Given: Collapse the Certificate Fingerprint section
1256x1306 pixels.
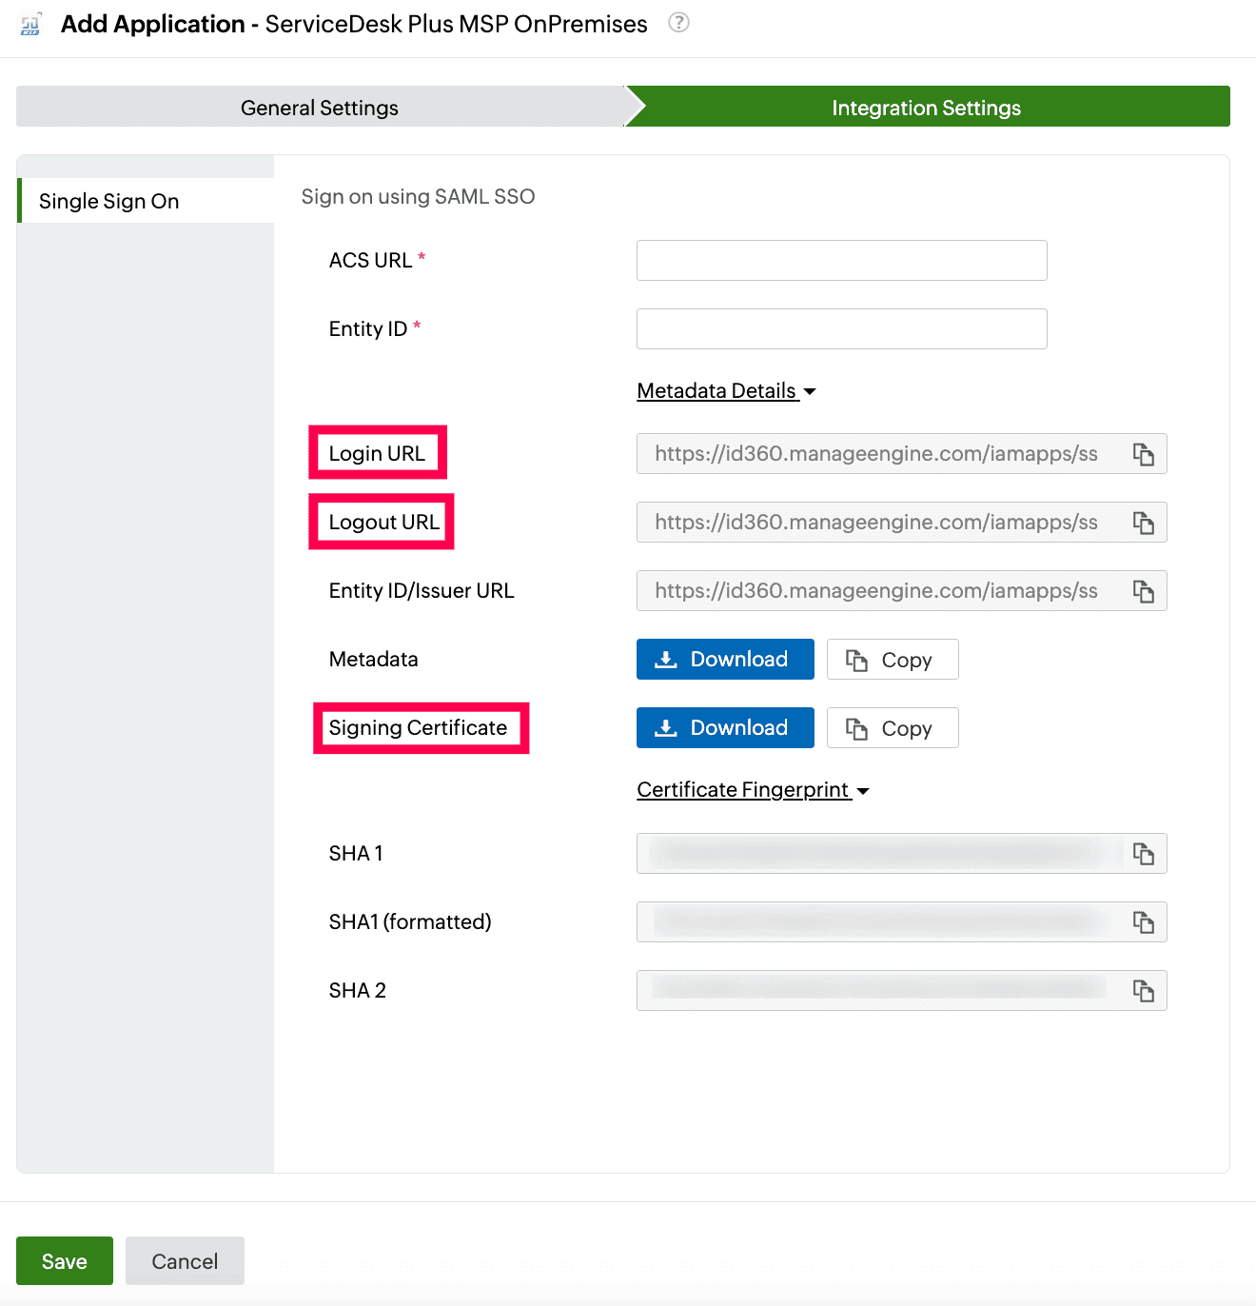Looking at the screenshot, I should [753, 790].
